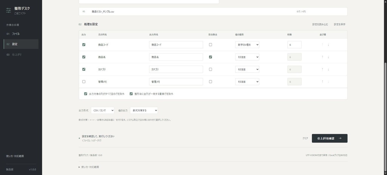Click v1.0.0 version label in sidebar
387x175 pixels.
click(x=33, y=170)
